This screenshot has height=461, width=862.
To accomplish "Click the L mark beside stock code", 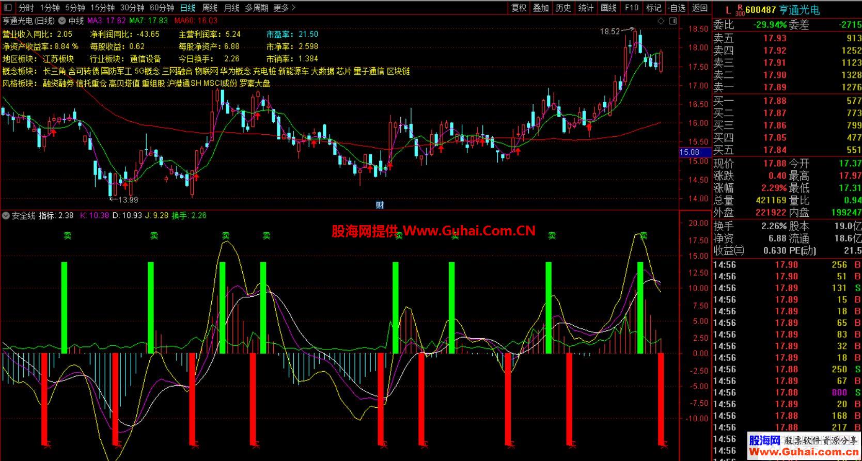I will click(728, 10).
